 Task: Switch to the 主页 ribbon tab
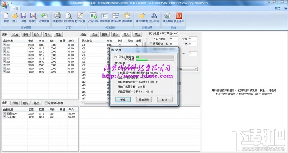click(x=15, y=9)
